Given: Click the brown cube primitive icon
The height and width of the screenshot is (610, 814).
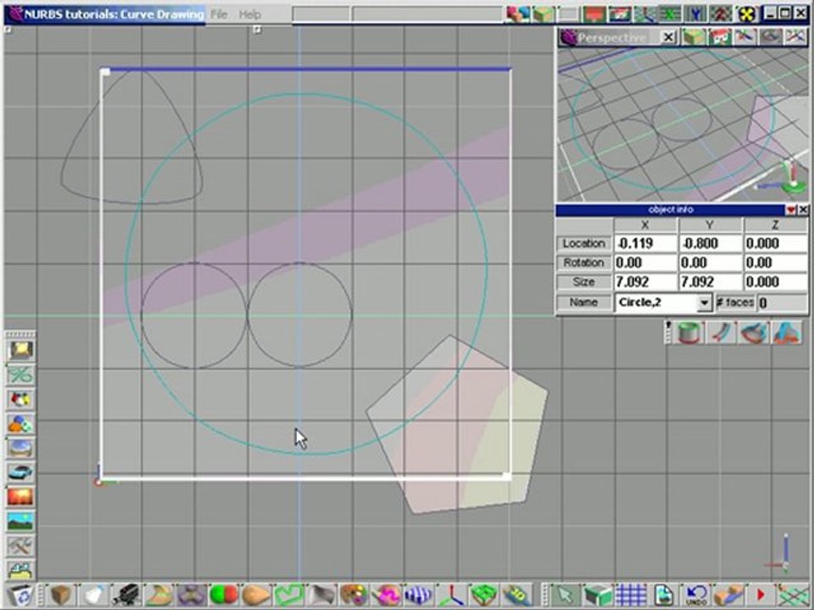Looking at the screenshot, I should pyautogui.click(x=61, y=595).
